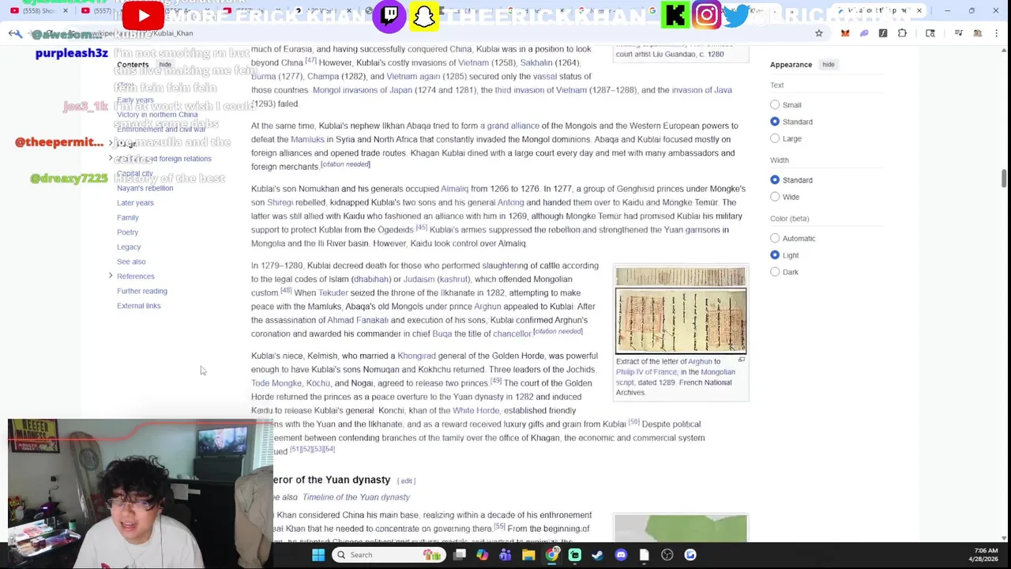Select Wide page width
Screen dimensions: 1011x569
tap(775, 197)
